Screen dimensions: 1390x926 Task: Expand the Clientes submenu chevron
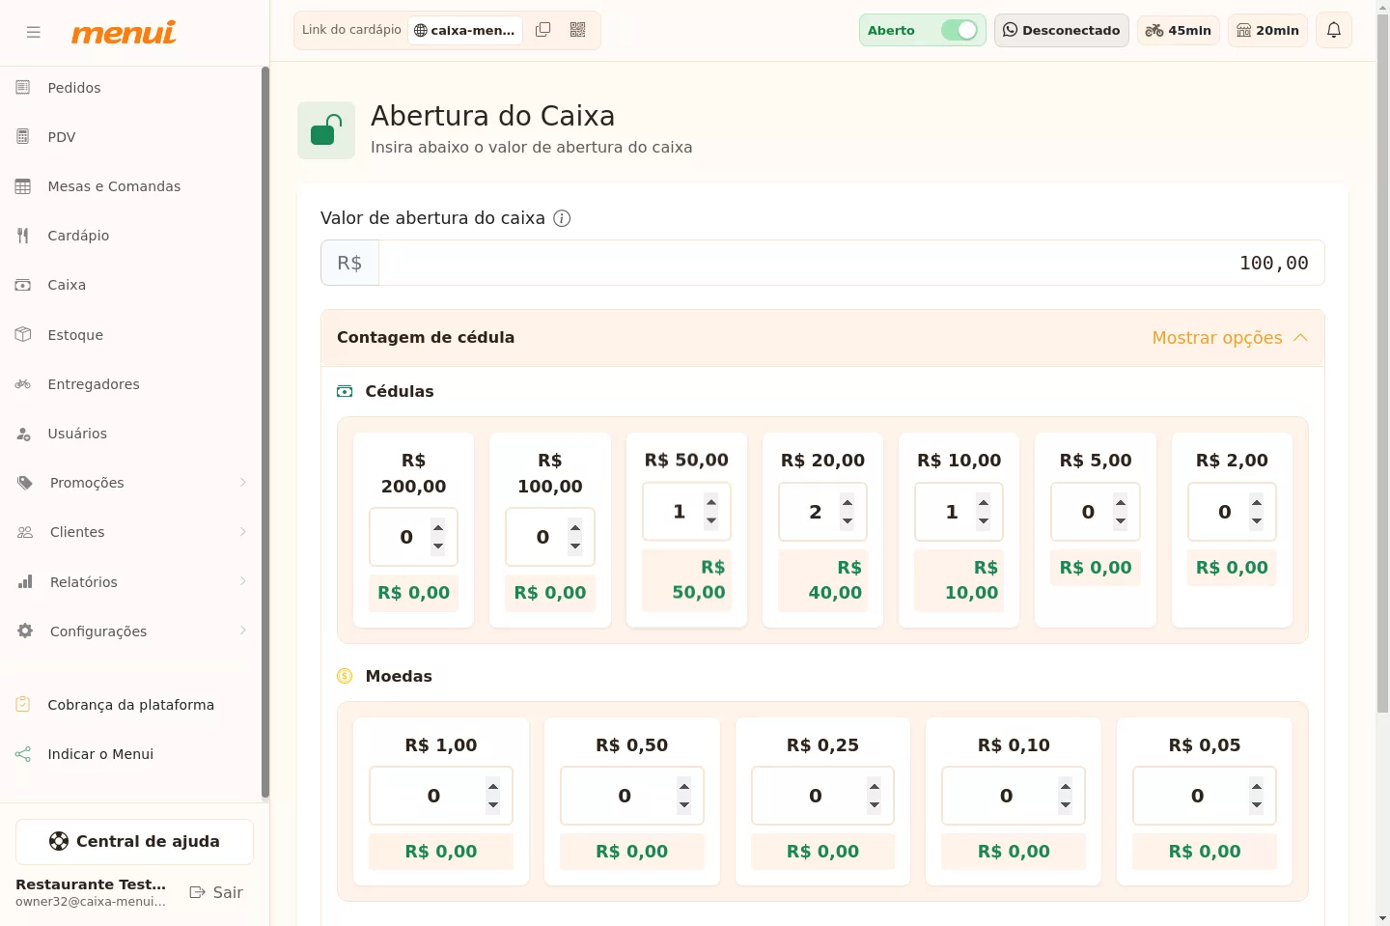[242, 532]
